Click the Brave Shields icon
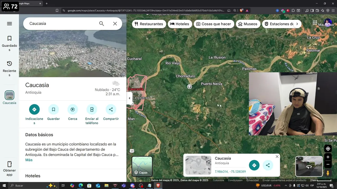Screen dimensions: 337x189 click(x=241, y=10)
